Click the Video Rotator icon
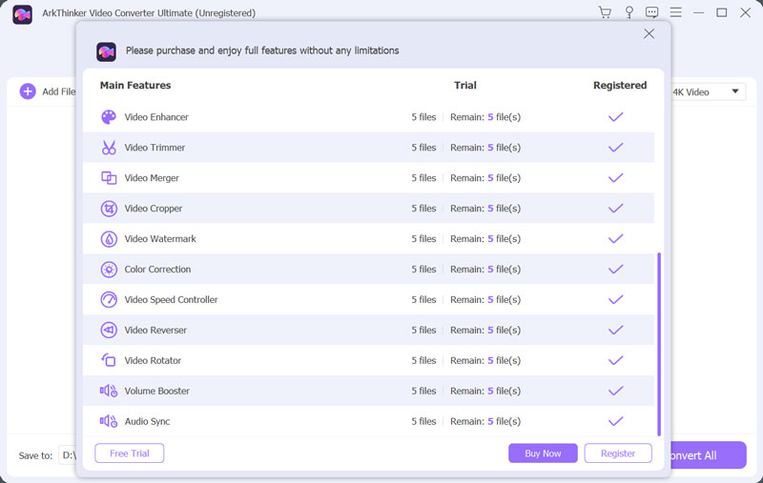This screenshot has width=763, height=483. pos(109,360)
